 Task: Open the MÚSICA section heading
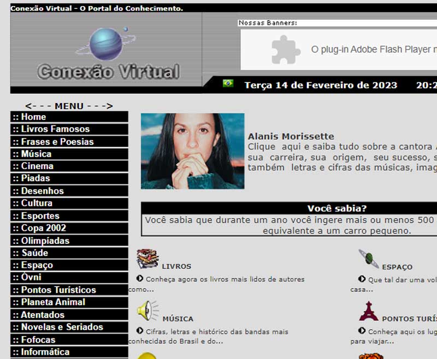click(x=178, y=319)
